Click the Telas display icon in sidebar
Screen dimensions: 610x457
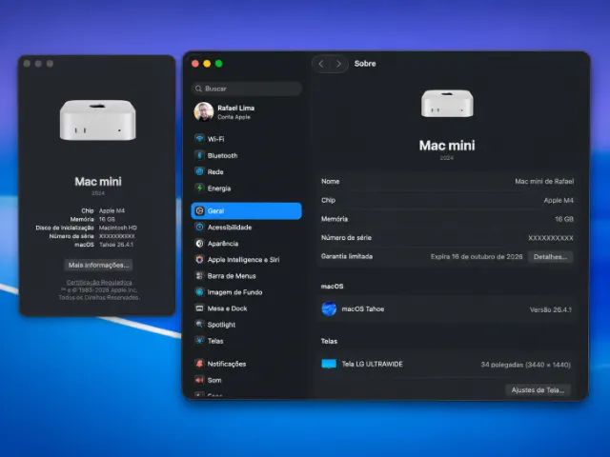[x=199, y=341]
